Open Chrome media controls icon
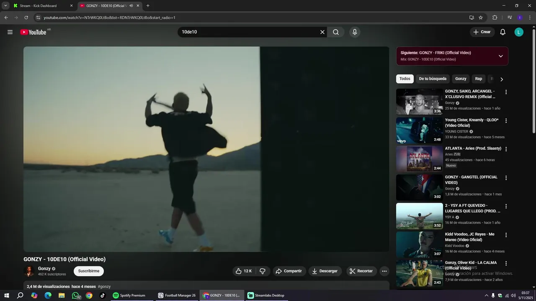 [x=510, y=18]
